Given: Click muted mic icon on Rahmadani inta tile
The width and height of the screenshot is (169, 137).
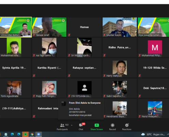Looking at the screenshot, I should 34,116.
